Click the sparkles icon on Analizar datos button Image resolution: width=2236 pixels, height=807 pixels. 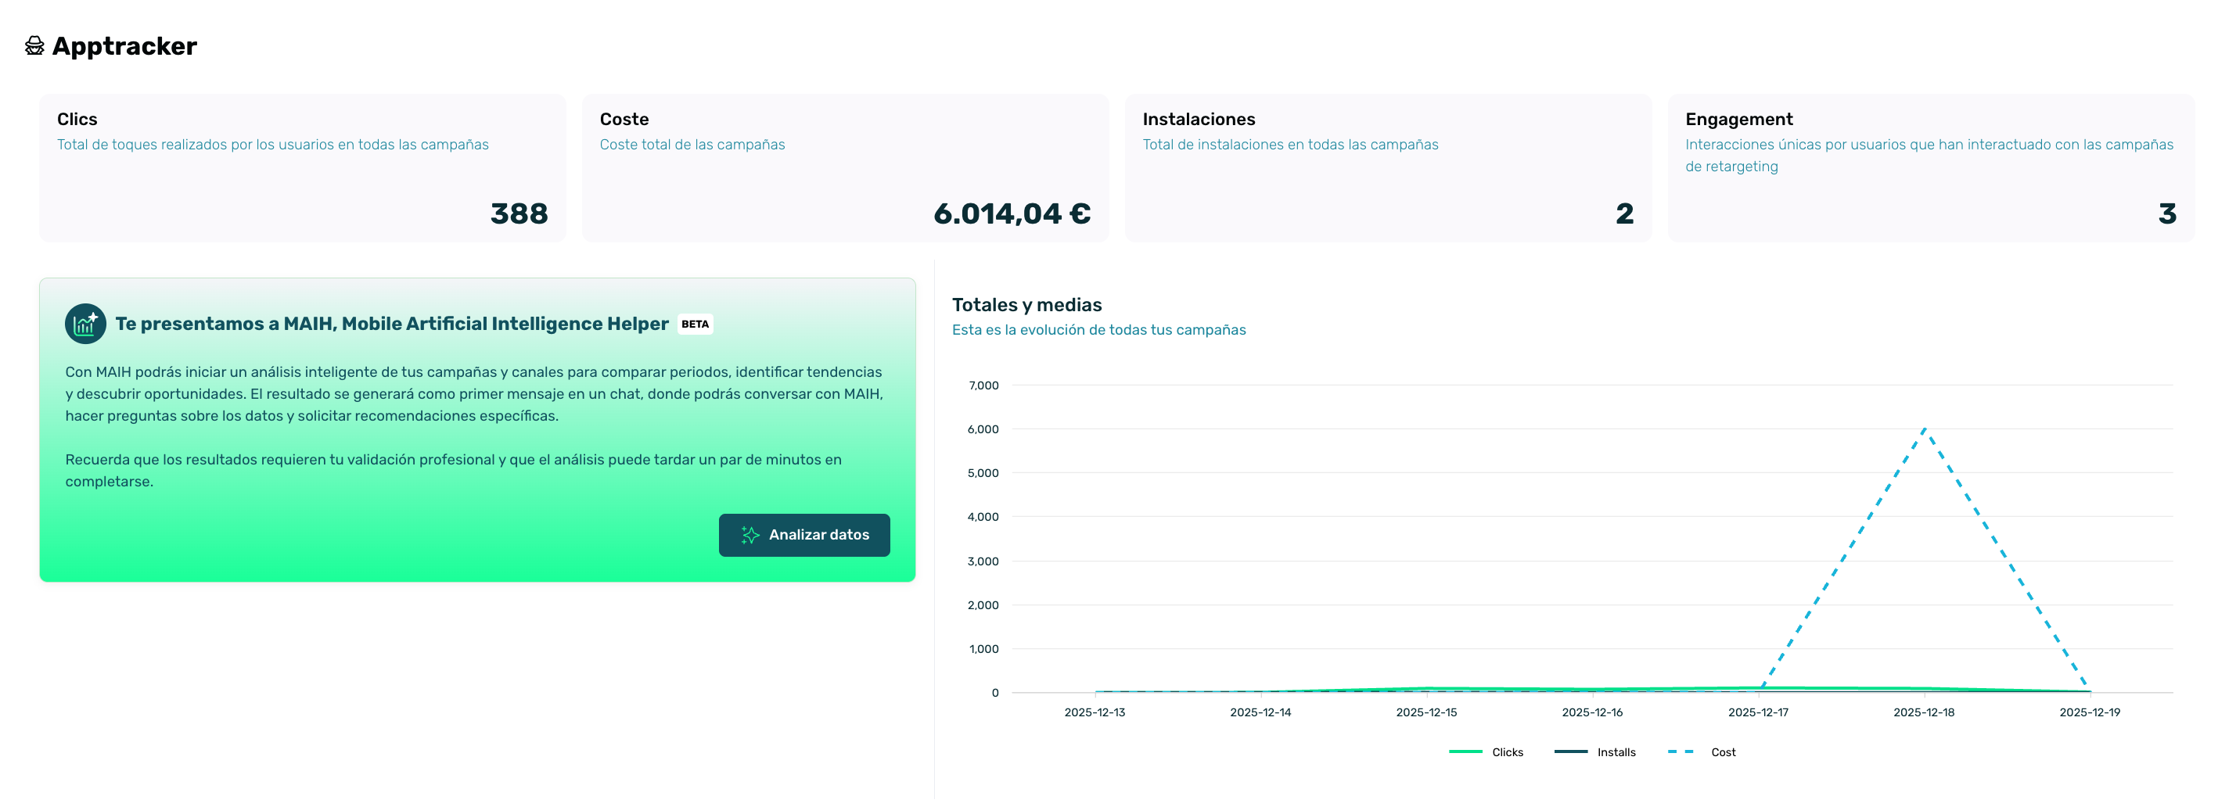coord(750,535)
